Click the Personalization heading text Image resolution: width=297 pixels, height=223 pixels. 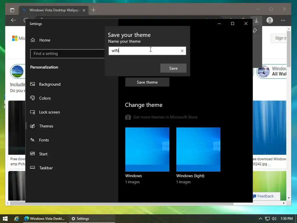coord(44,67)
